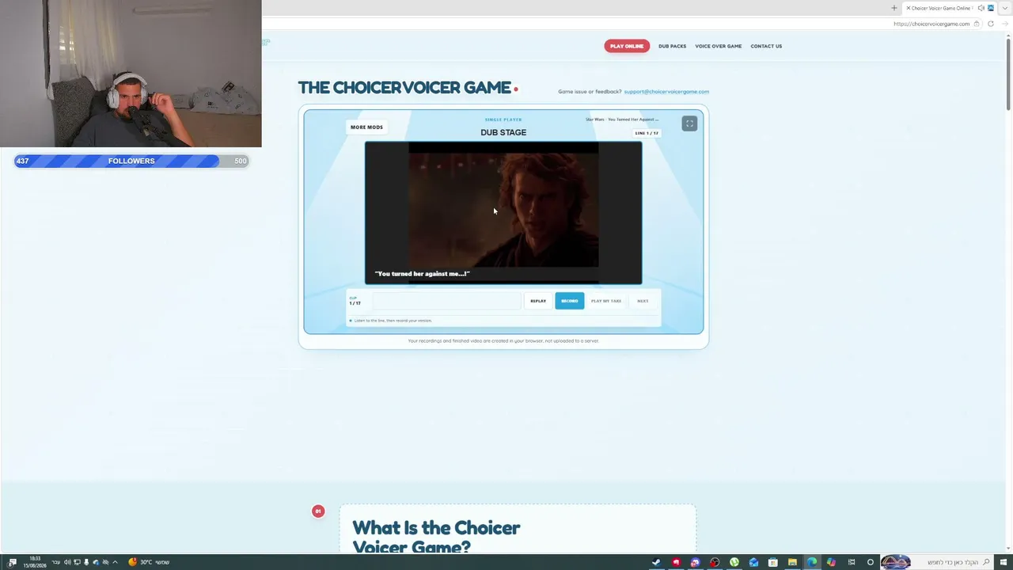Click the microphone icon in system tray
Screen dimensions: 1013x570
pyautogui.click(x=86, y=562)
